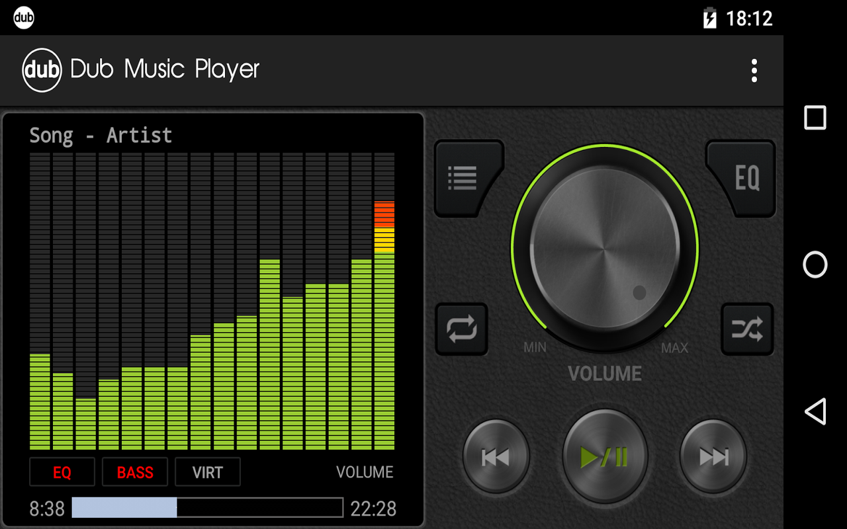This screenshot has width=847, height=529.
Task: Tap the spectrum visualizer bars
Action: pos(212,302)
